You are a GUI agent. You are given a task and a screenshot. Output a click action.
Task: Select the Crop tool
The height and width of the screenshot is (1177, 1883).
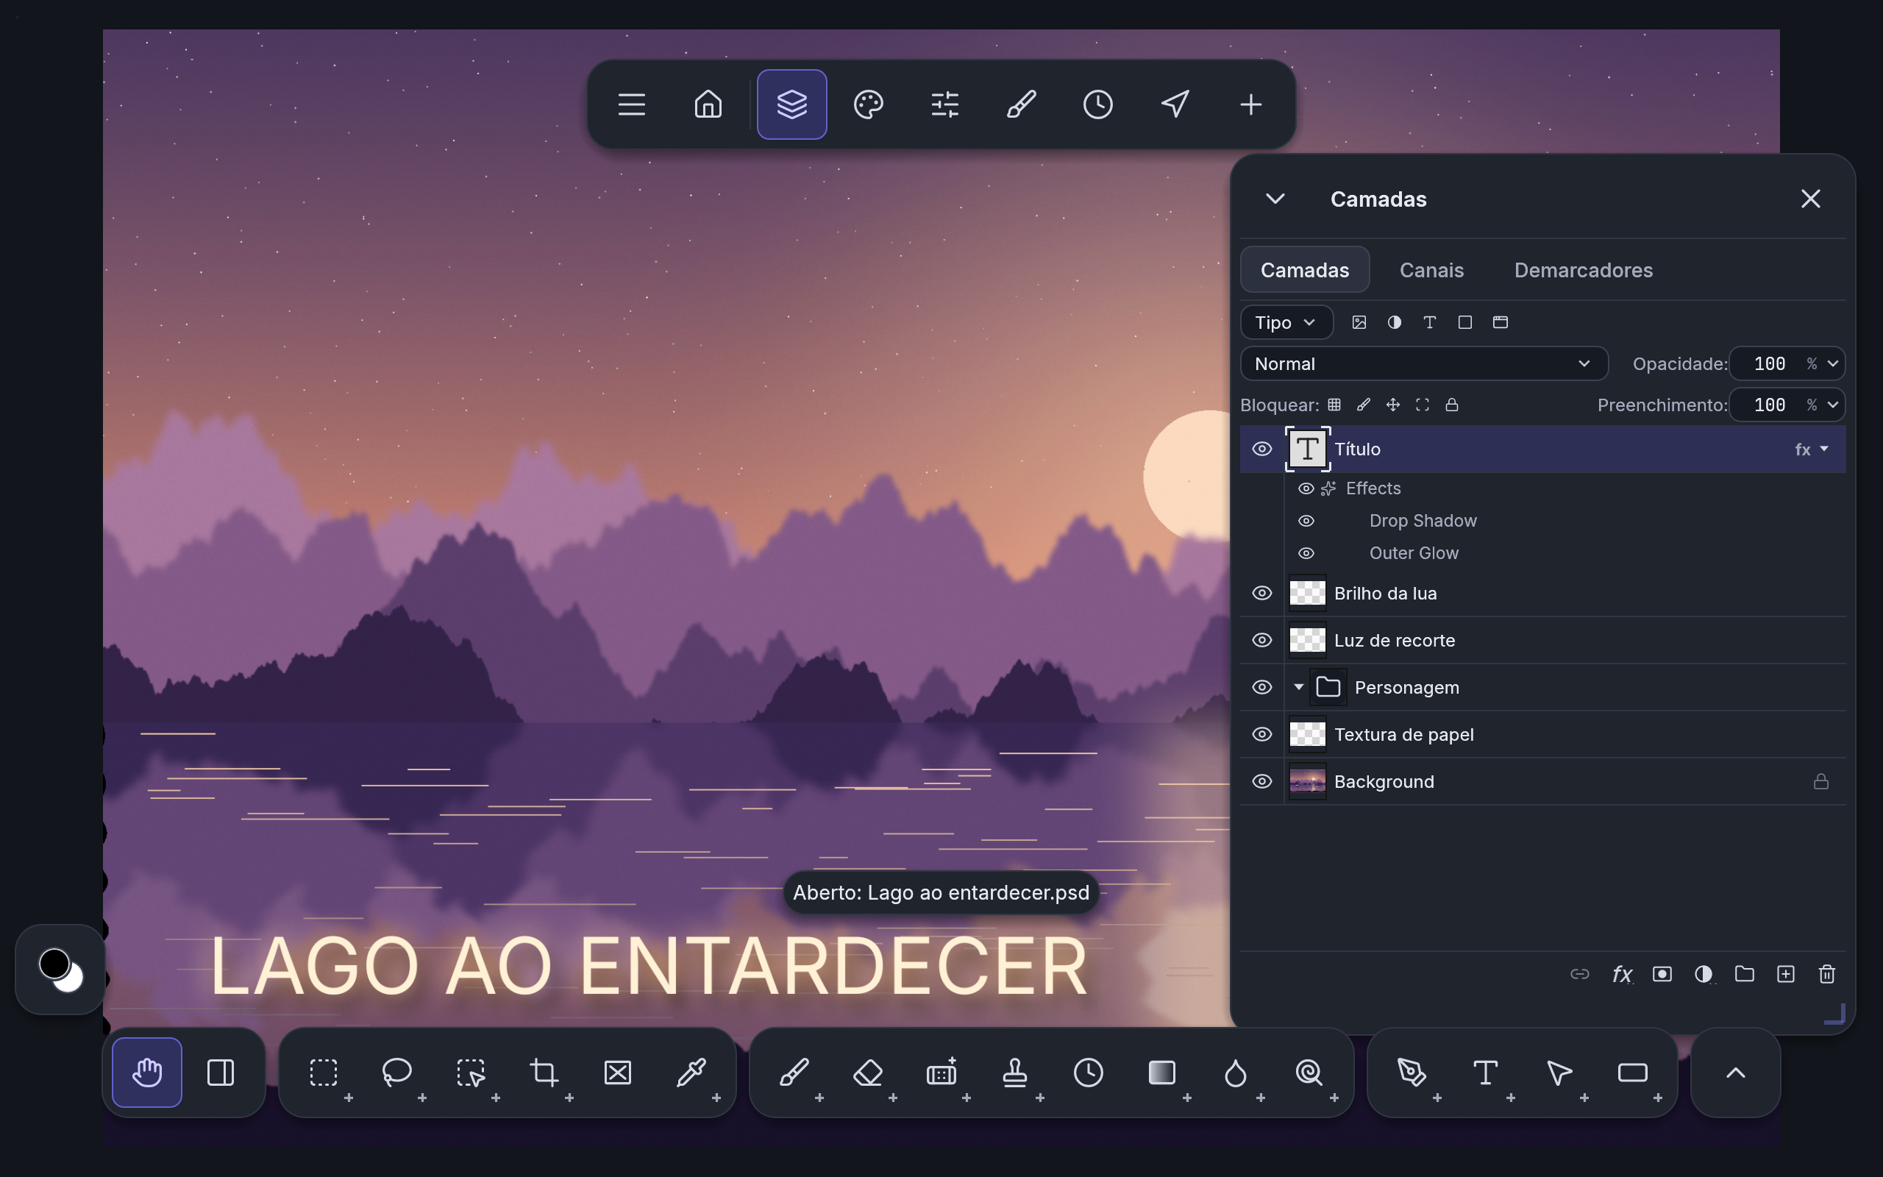544,1073
